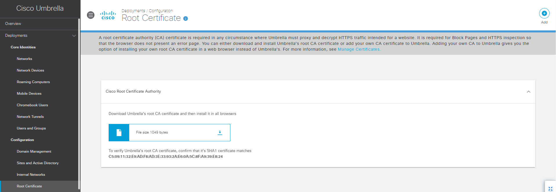
Task: Go to Network Devices
Action: 30,70
